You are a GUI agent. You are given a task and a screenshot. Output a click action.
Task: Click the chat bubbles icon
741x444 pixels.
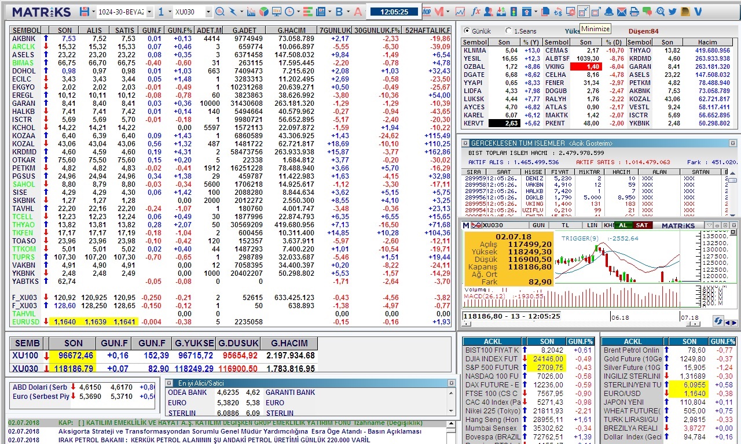coord(647,12)
